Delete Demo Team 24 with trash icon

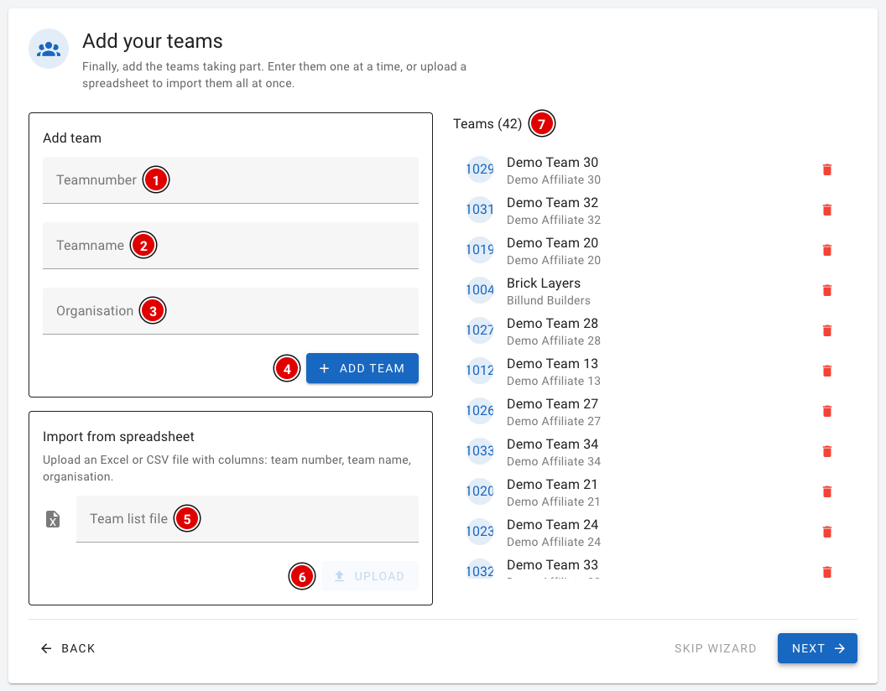point(826,532)
